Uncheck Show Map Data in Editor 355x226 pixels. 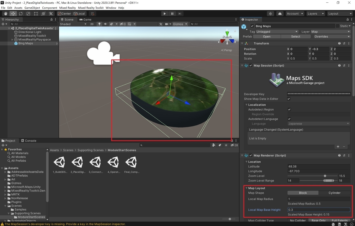289,99
